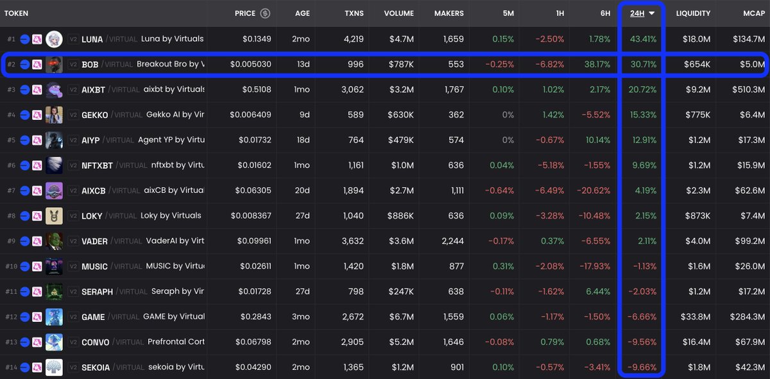This screenshot has height=379, width=770.
Task: Click the LUNA avatar thumbnail
Action: point(55,38)
